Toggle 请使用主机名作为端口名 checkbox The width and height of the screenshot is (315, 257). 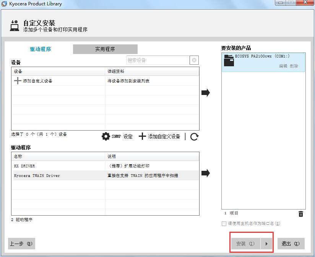click(x=224, y=224)
